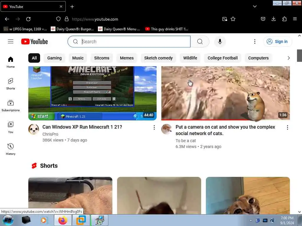Screen dimensions: 302x226
Task: Open the Dairy Queen Menu bookmark
Action: pyautogui.click(x=119, y=29)
